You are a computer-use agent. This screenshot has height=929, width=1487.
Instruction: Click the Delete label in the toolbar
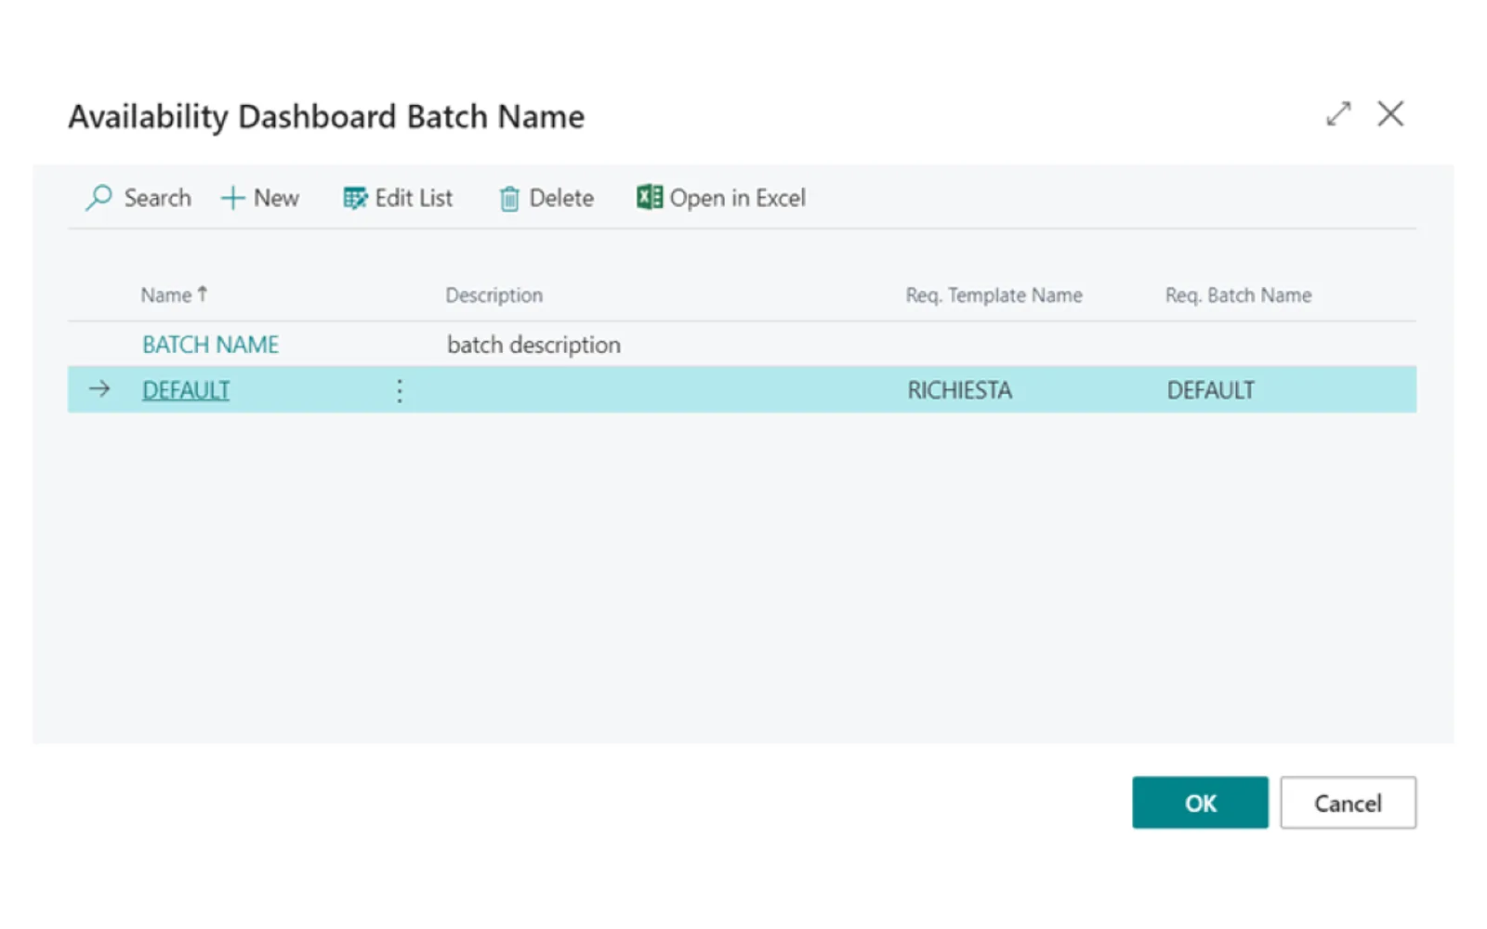561,198
